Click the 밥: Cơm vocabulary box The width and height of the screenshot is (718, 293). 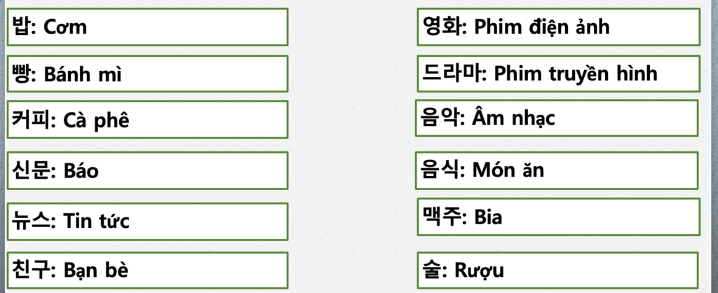coord(147,27)
